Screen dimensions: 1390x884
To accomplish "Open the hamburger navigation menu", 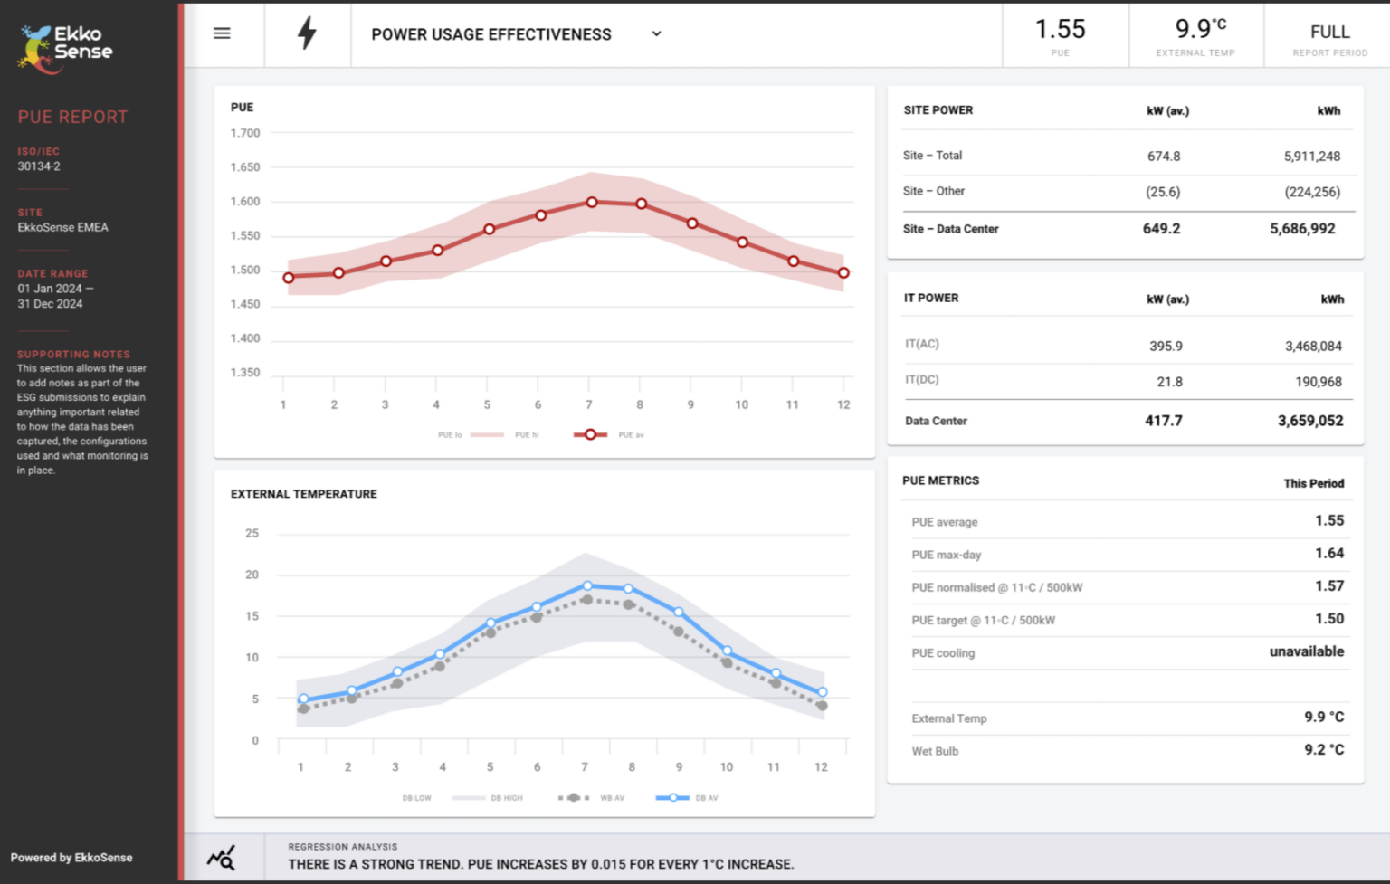I will pos(220,33).
